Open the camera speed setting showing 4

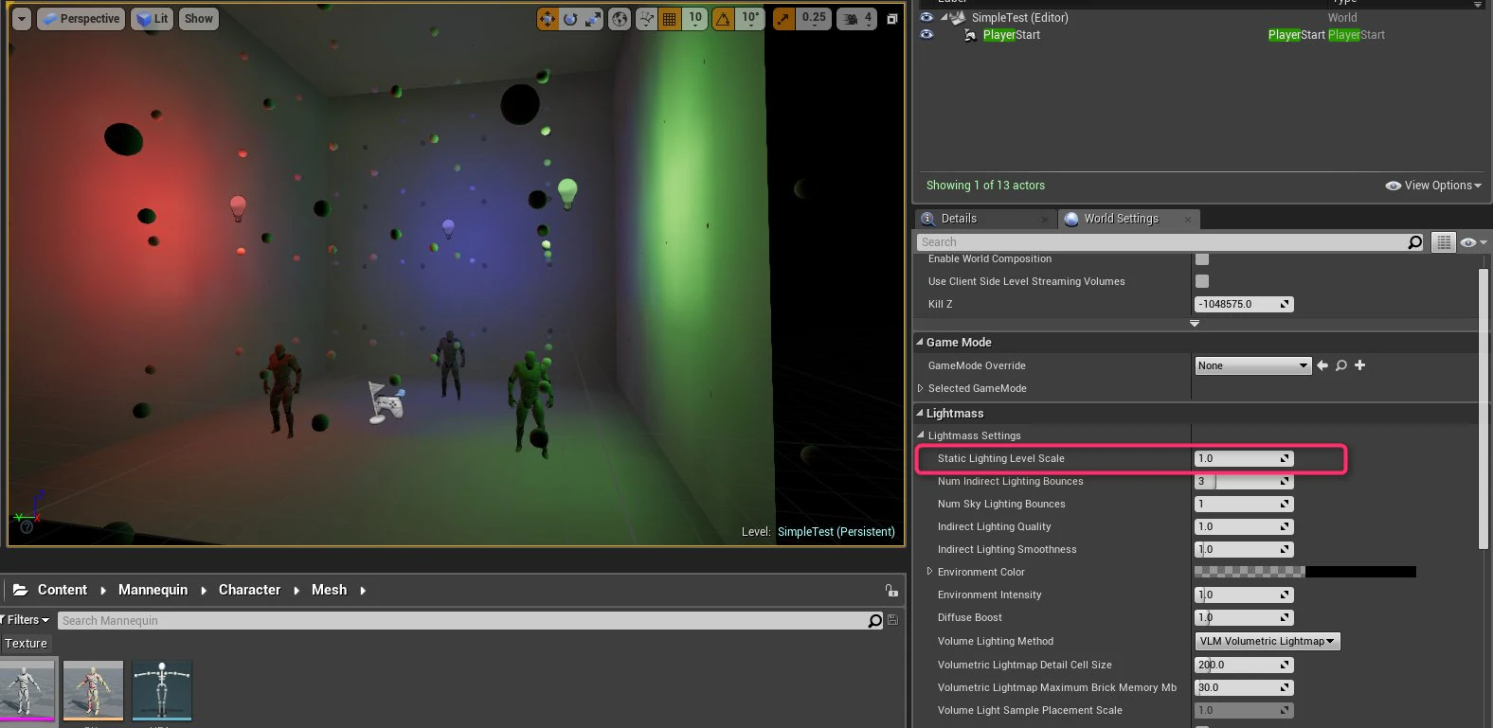click(856, 19)
